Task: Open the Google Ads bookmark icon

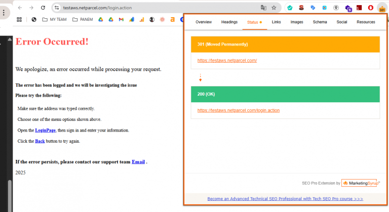Action: point(132,19)
